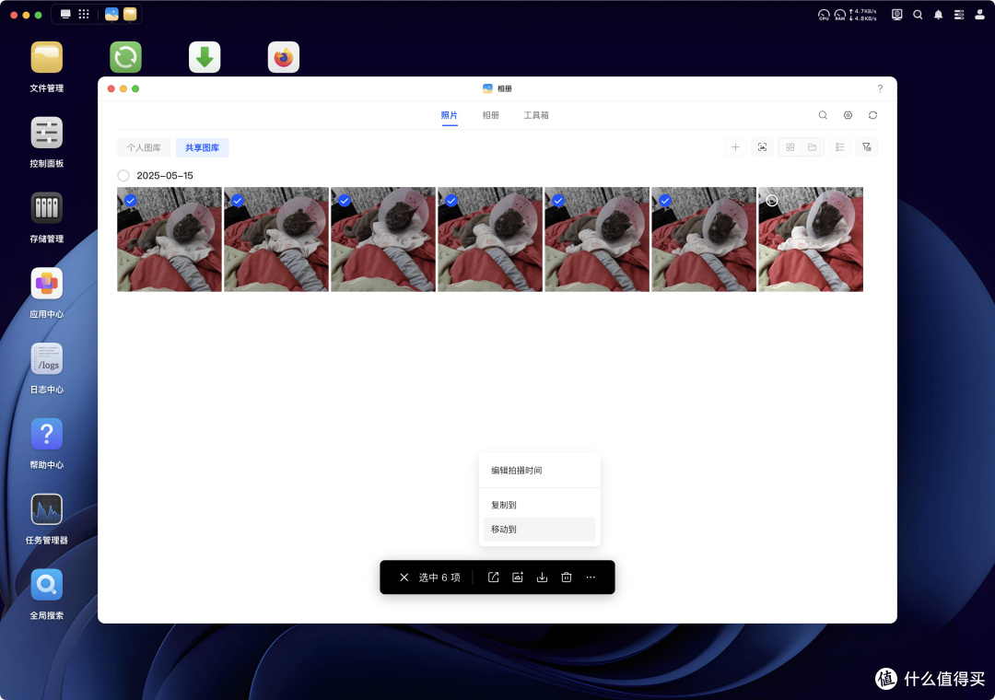Open the 日志中心 logs icon
Viewport: 995px width, 700px height.
tap(46, 359)
